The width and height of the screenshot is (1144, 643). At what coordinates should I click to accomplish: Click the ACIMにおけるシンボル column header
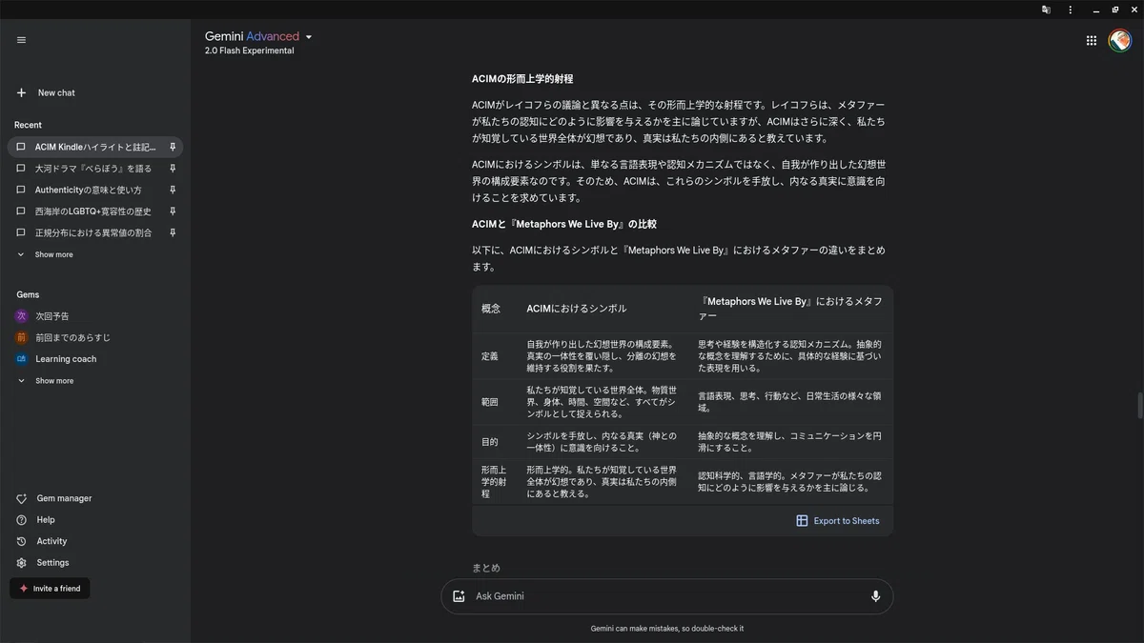577,309
